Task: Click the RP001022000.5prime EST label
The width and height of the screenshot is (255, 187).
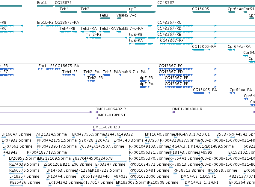Action: tap(149, 176)
